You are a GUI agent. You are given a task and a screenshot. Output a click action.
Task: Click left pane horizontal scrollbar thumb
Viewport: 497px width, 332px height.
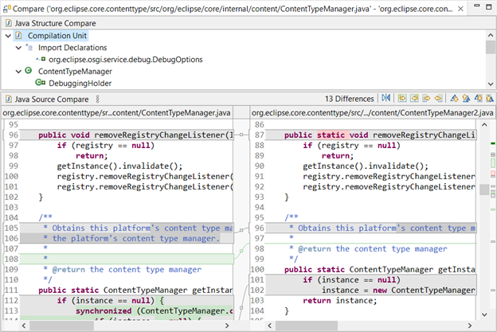tap(62, 326)
